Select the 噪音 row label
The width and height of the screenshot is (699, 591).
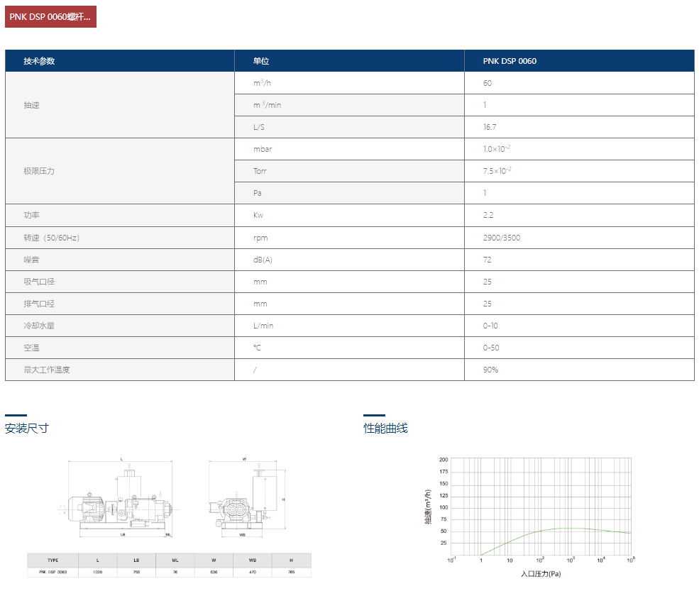[x=32, y=260]
